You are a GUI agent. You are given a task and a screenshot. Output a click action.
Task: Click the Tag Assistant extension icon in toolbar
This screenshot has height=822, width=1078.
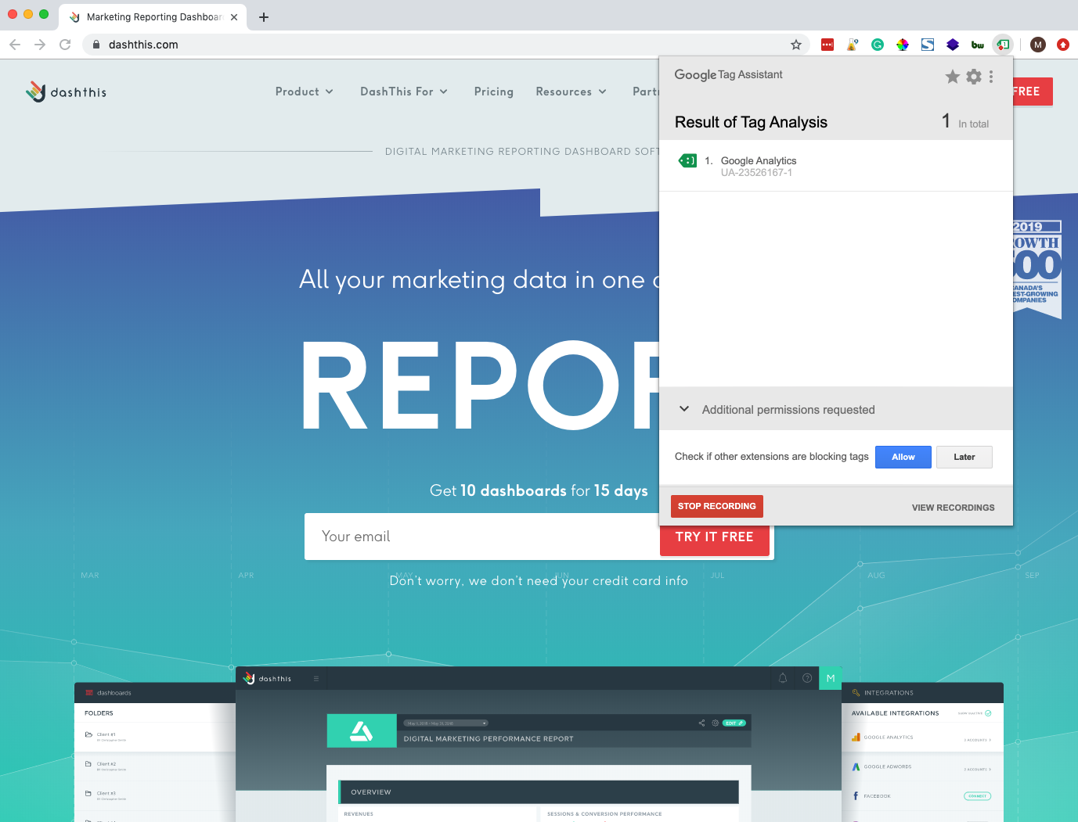pos(1003,45)
